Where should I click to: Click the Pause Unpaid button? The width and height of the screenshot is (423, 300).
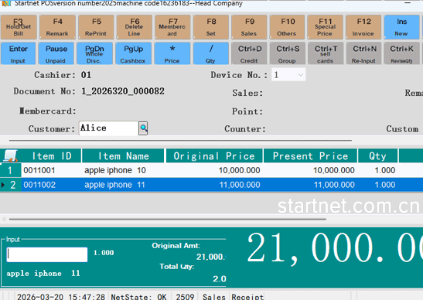click(56, 53)
